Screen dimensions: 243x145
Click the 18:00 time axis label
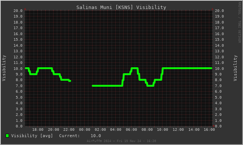(38, 130)
